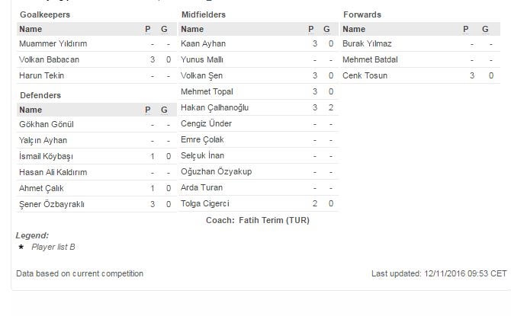Viewport: 511px width, 316px height.
Task: Select Muammer Yıldırım from Goalkeepers
Action: pyautogui.click(x=52, y=44)
